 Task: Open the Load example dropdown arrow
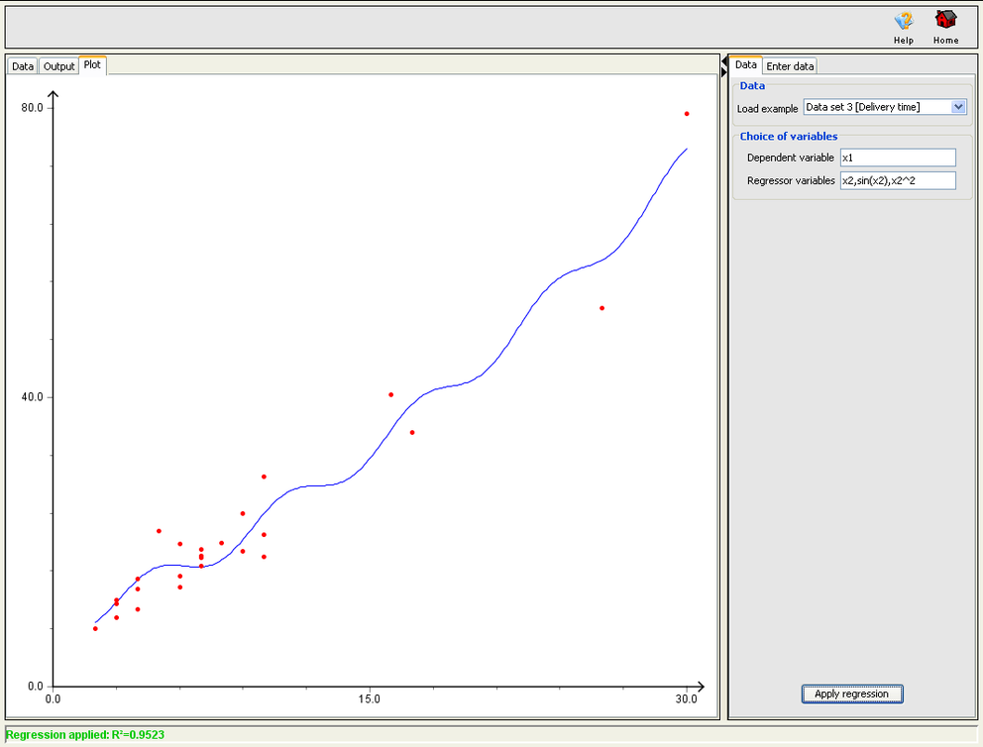[x=958, y=107]
